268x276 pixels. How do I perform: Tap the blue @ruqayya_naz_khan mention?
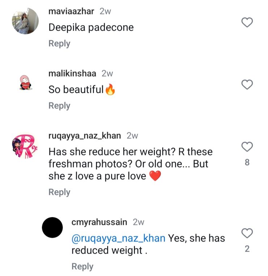pyautogui.click(x=118, y=238)
